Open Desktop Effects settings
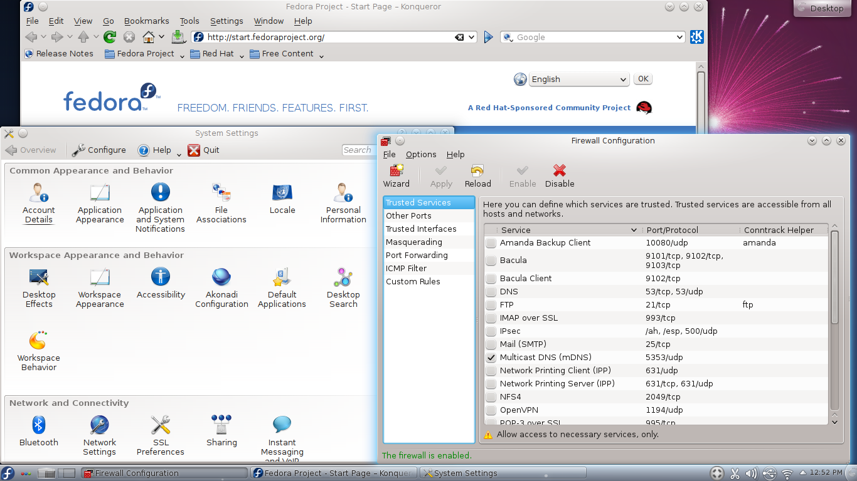 (x=39, y=288)
